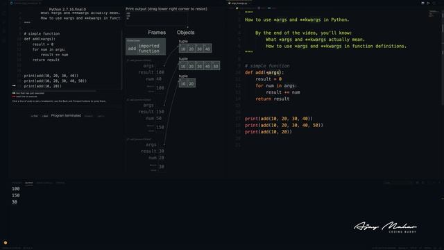Viewport: 444px width, 250px height.
Task: Open the output channel dropdown in panel
Action: pyautogui.click(x=398, y=183)
